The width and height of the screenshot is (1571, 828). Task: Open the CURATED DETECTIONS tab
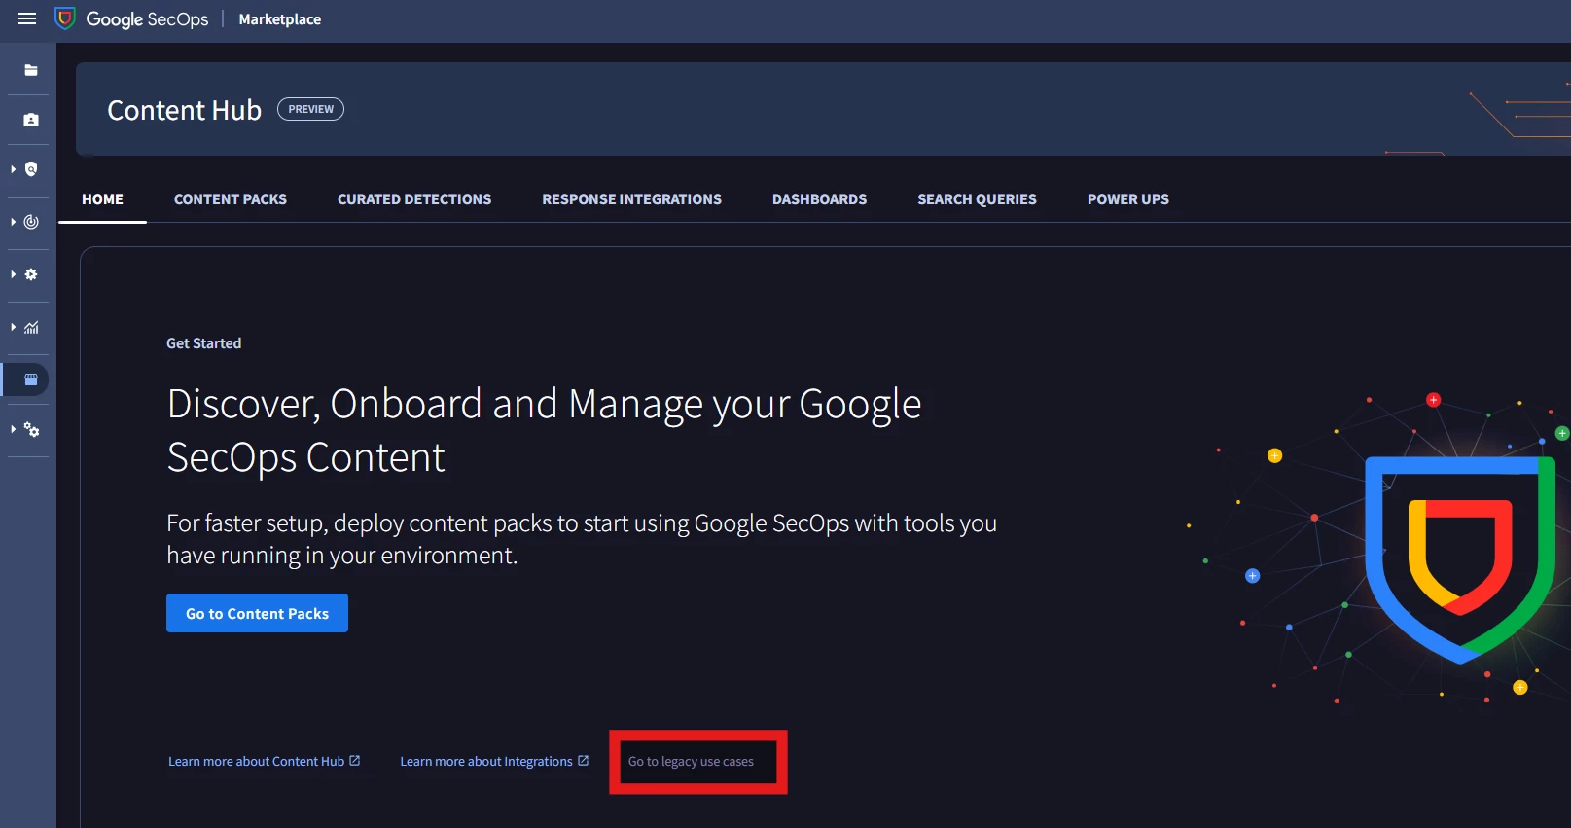click(x=414, y=199)
